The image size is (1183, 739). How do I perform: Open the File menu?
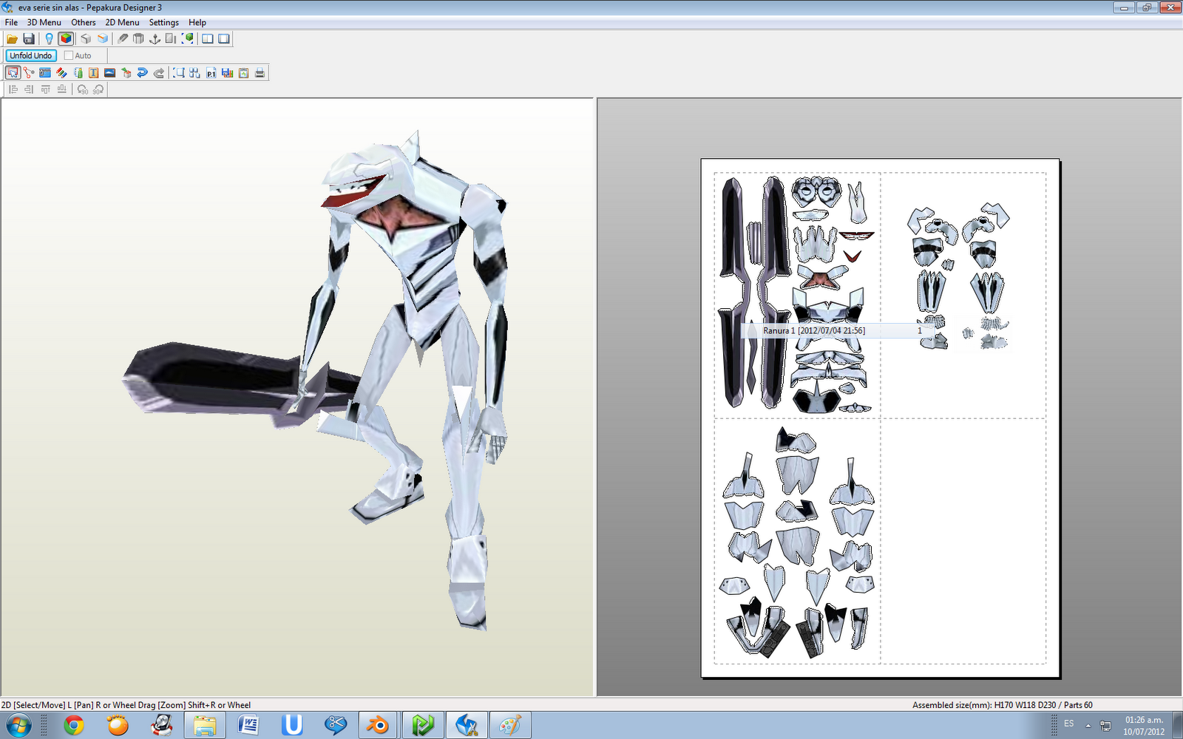[11, 22]
